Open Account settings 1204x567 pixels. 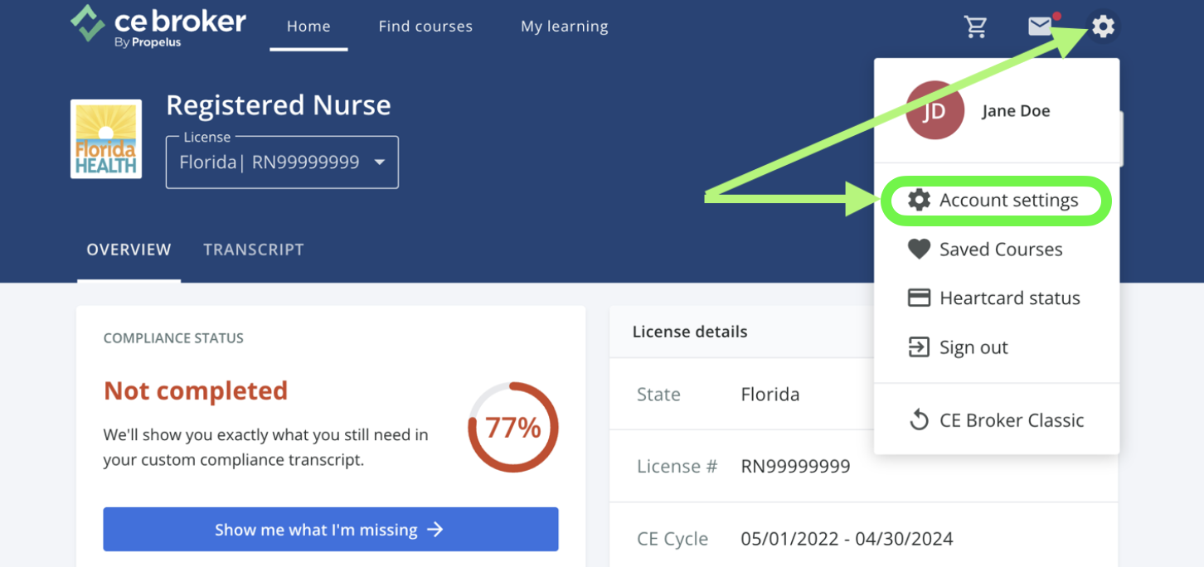click(1008, 200)
